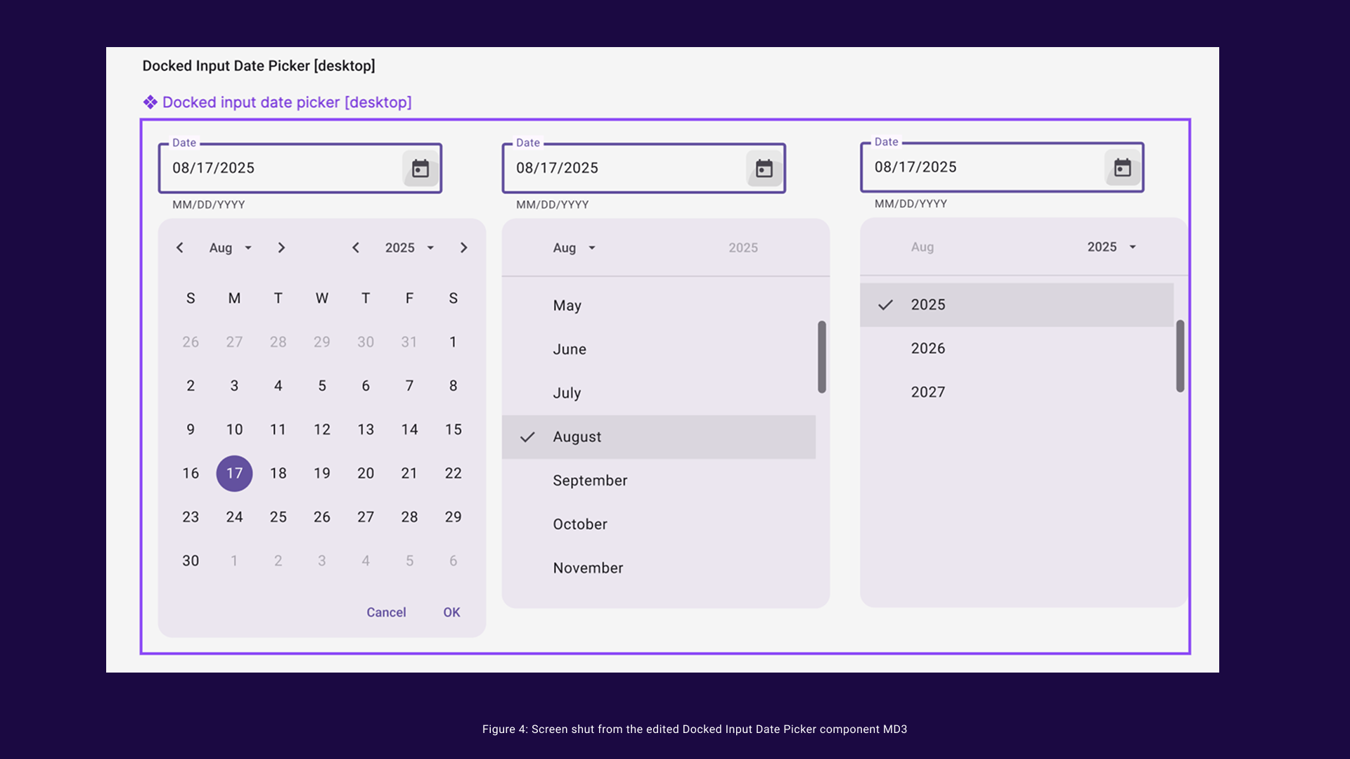Collapse 2025 dropdown in year list panel
Image resolution: width=1350 pixels, height=759 pixels.
pos(1111,247)
